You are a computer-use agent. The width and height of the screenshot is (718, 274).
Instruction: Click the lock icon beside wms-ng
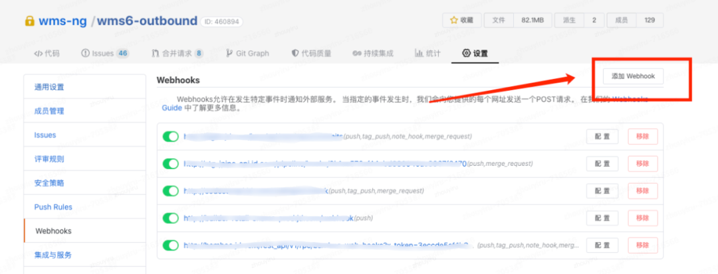pyautogui.click(x=30, y=21)
